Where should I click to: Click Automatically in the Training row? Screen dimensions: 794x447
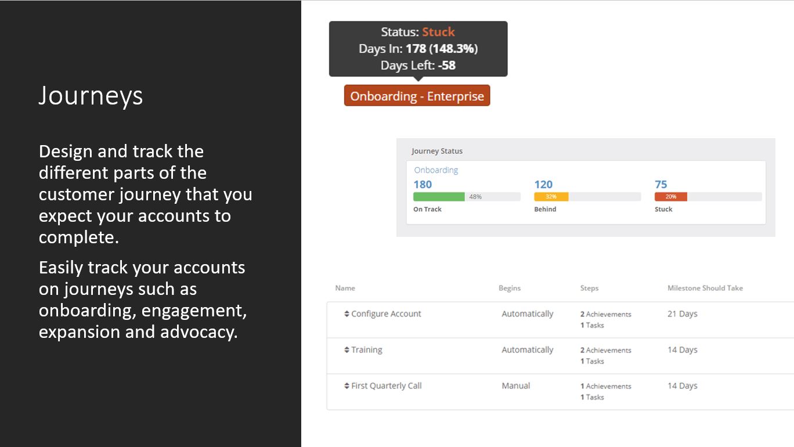click(x=528, y=350)
